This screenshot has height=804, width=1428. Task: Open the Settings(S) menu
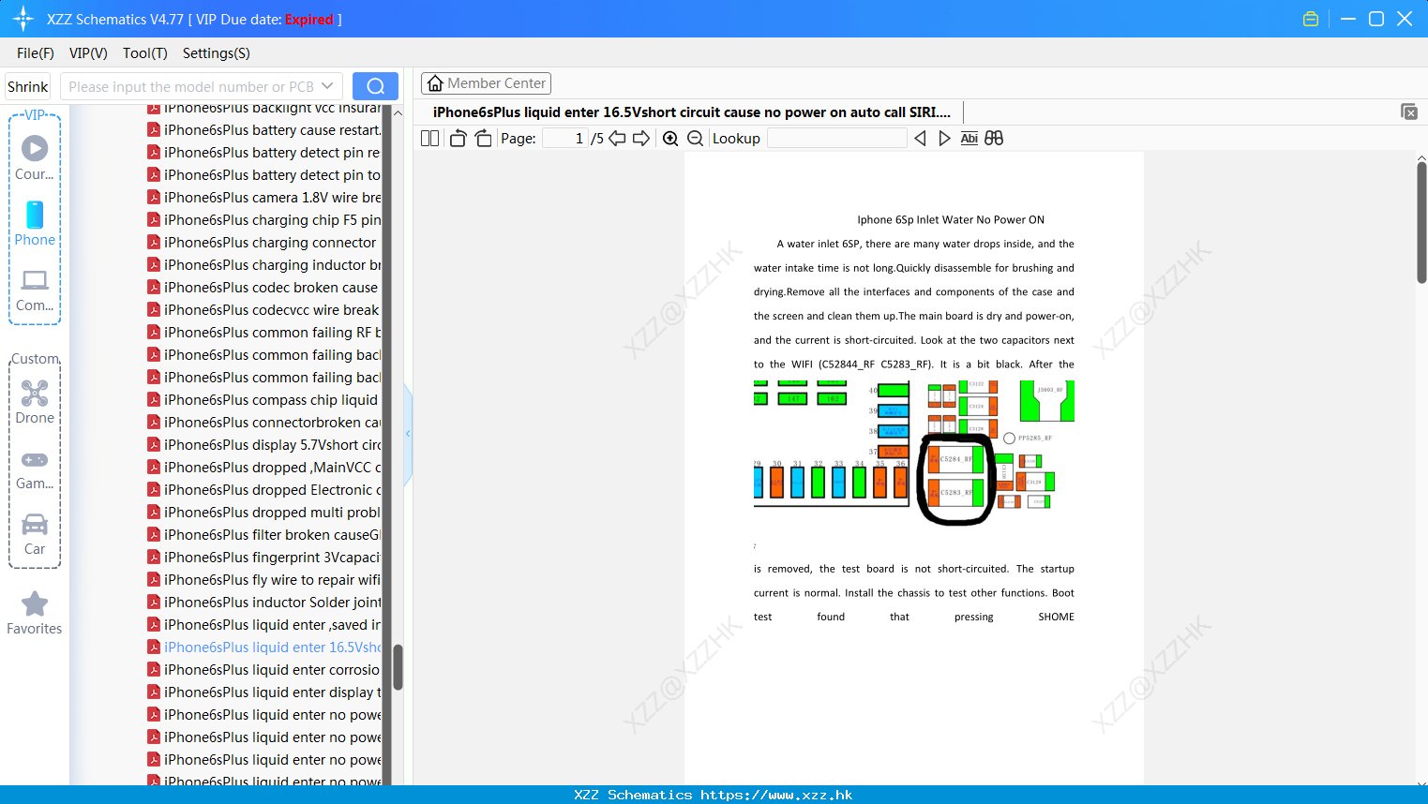click(x=217, y=53)
